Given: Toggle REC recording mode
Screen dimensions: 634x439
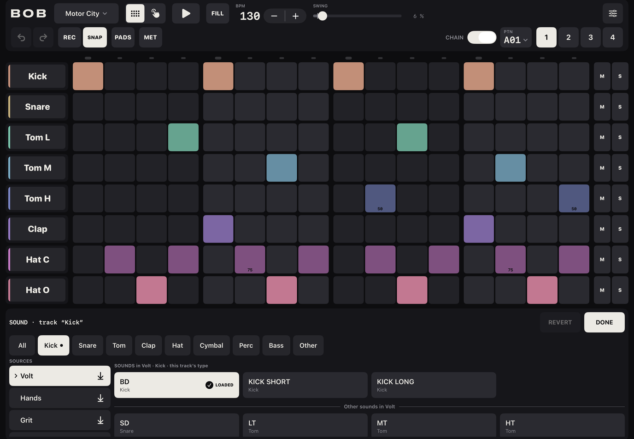Looking at the screenshot, I should coord(69,37).
